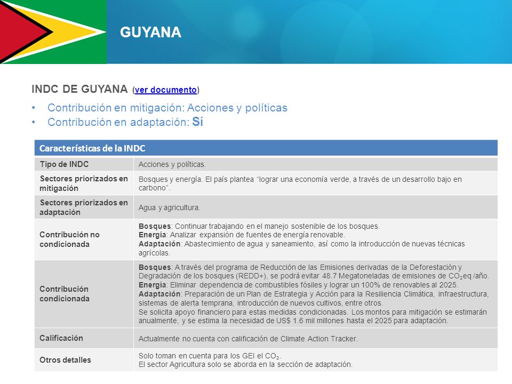Click 'Adaptación: Preparación de un Plan de Estrategia' line

[314, 299]
